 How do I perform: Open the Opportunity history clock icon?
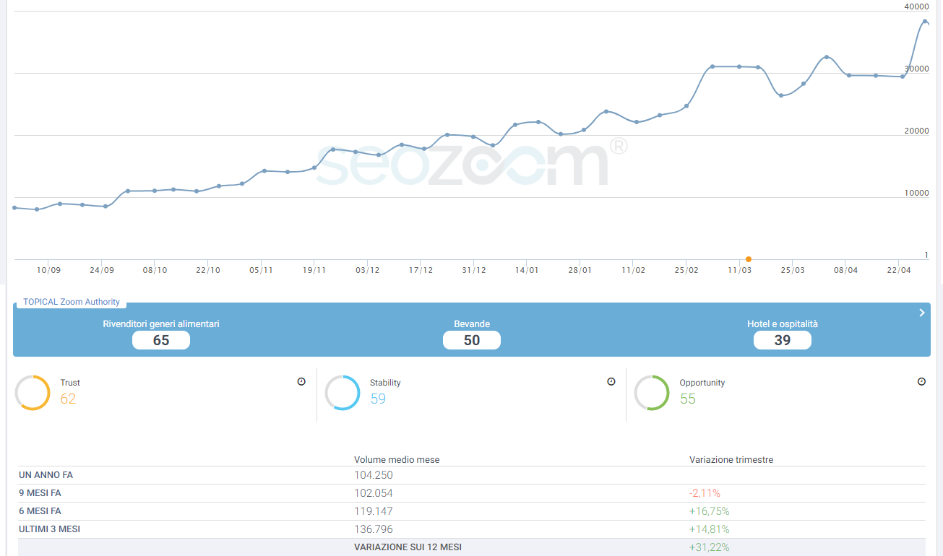tap(921, 381)
